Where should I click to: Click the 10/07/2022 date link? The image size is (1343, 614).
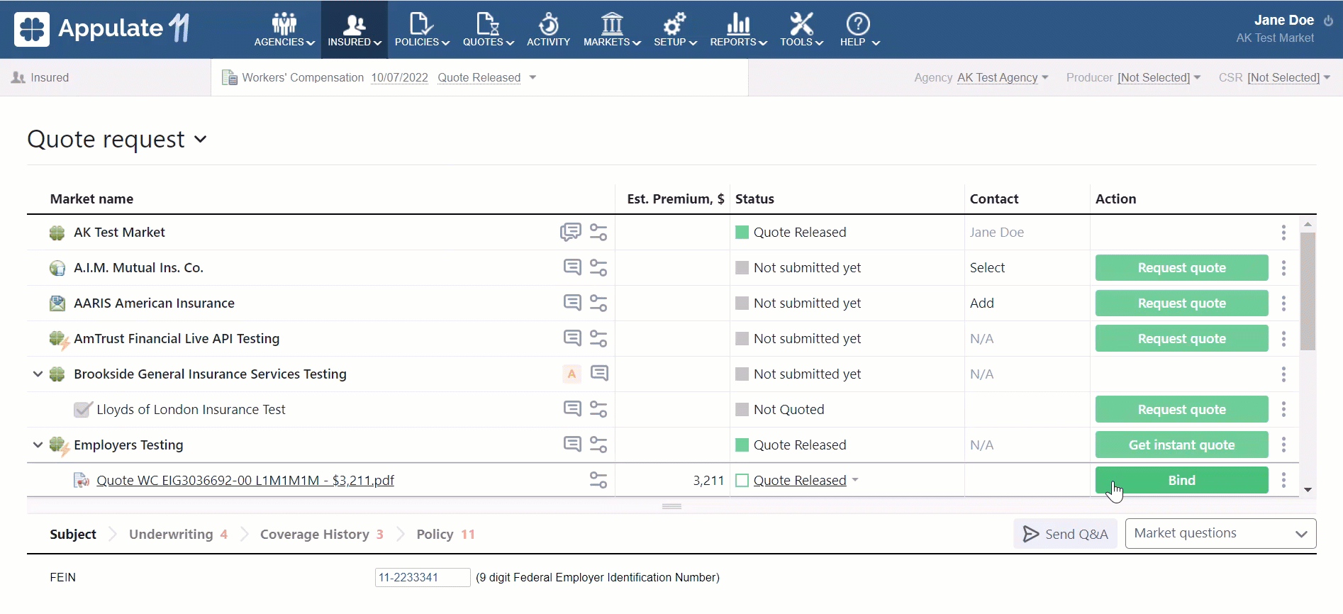(x=399, y=77)
